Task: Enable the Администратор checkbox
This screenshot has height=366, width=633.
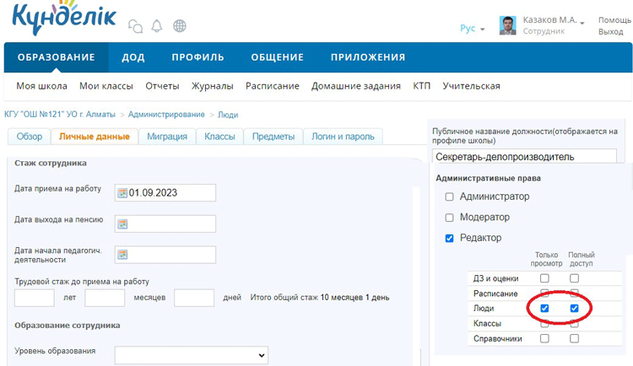Action: (x=449, y=196)
